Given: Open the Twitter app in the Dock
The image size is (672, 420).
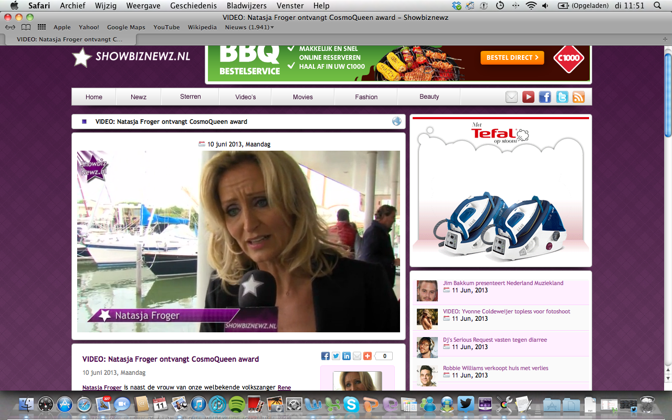Looking at the screenshot, I should tap(466, 404).
